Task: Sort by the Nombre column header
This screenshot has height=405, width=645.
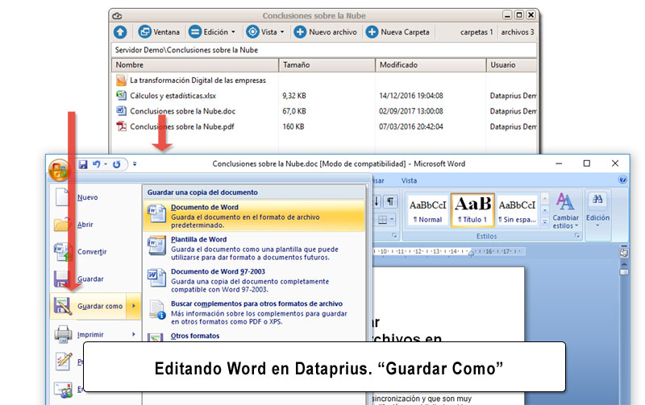Action: tap(195, 65)
